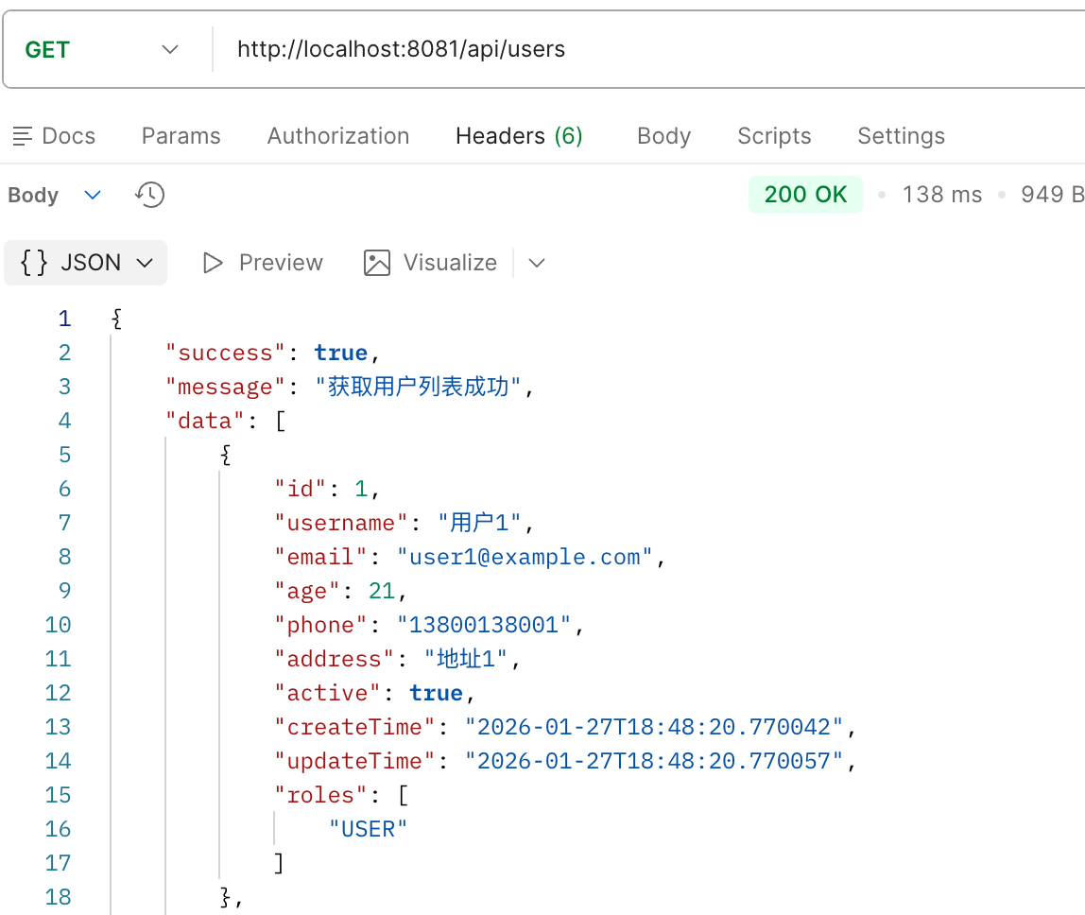
Task: Open the Scripts tab
Action: click(774, 136)
